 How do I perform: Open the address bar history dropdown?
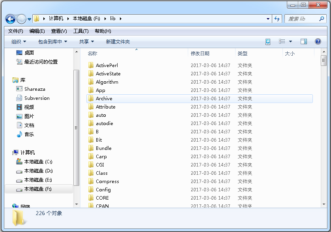tap(268, 19)
